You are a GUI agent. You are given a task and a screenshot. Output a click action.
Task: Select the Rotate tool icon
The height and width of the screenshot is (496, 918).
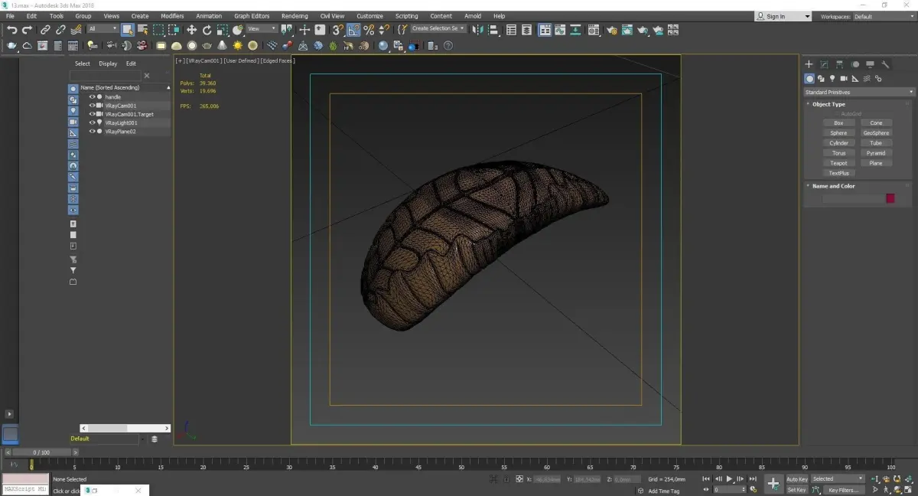tap(207, 30)
